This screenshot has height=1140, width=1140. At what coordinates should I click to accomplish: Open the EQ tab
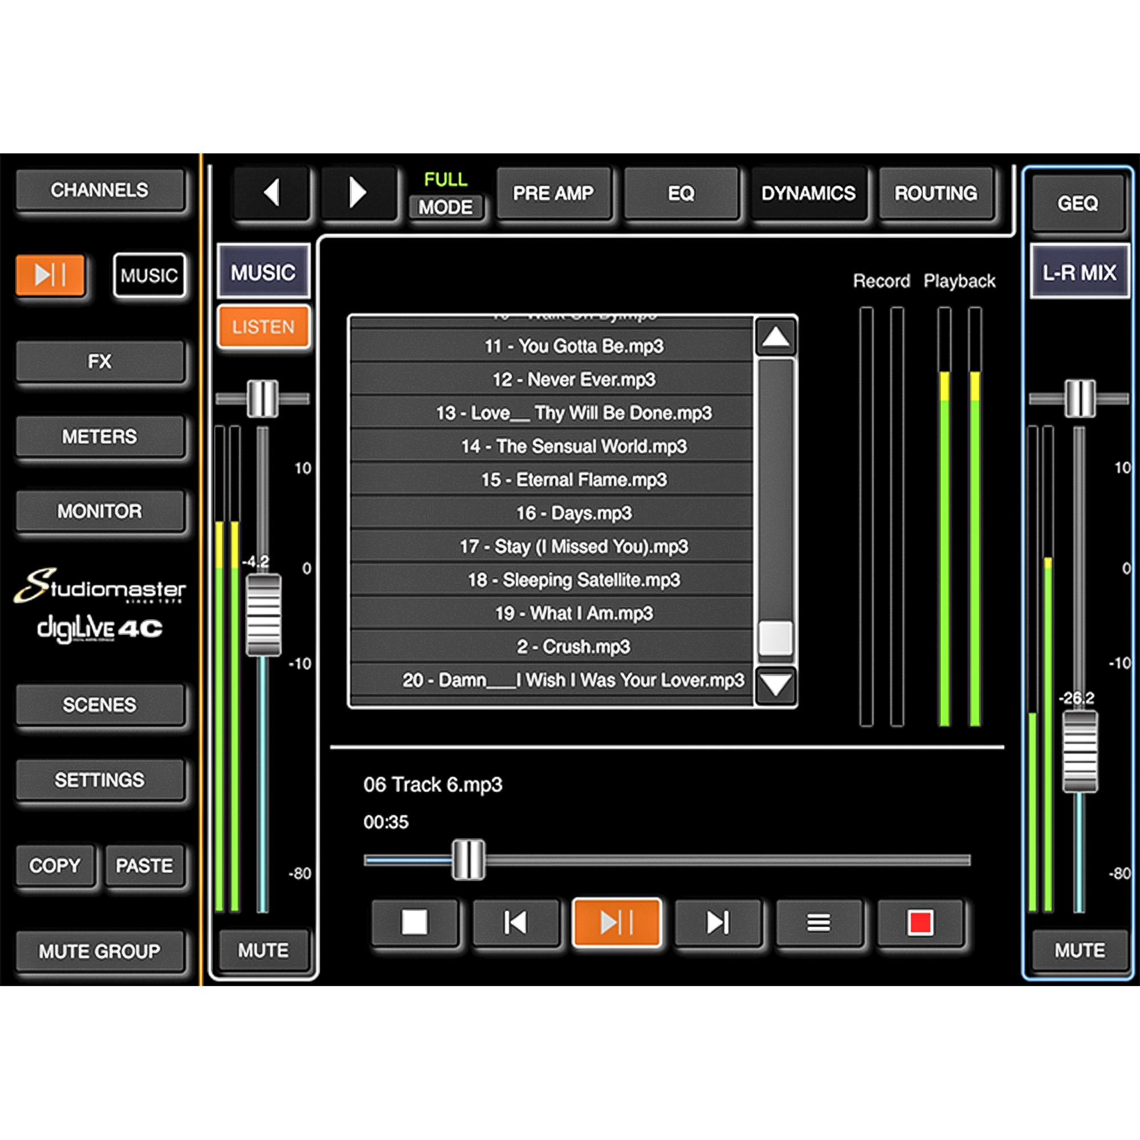pyautogui.click(x=681, y=194)
